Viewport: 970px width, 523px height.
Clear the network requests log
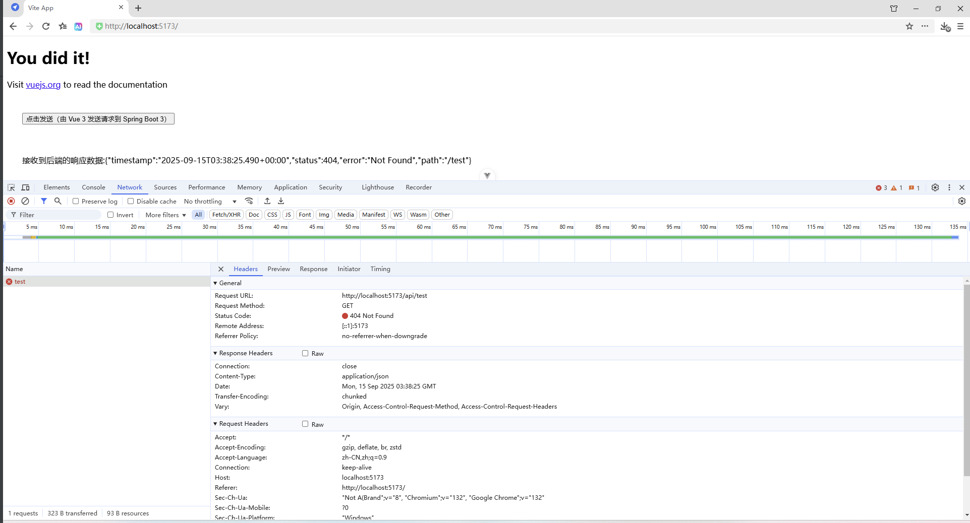(26, 201)
